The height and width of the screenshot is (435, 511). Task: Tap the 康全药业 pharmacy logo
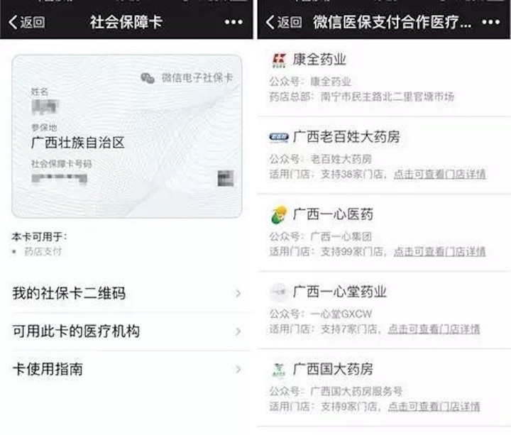pos(279,60)
